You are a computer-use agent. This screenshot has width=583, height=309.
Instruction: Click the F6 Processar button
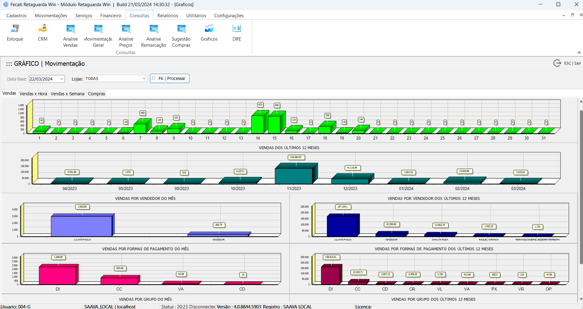pyautogui.click(x=170, y=79)
